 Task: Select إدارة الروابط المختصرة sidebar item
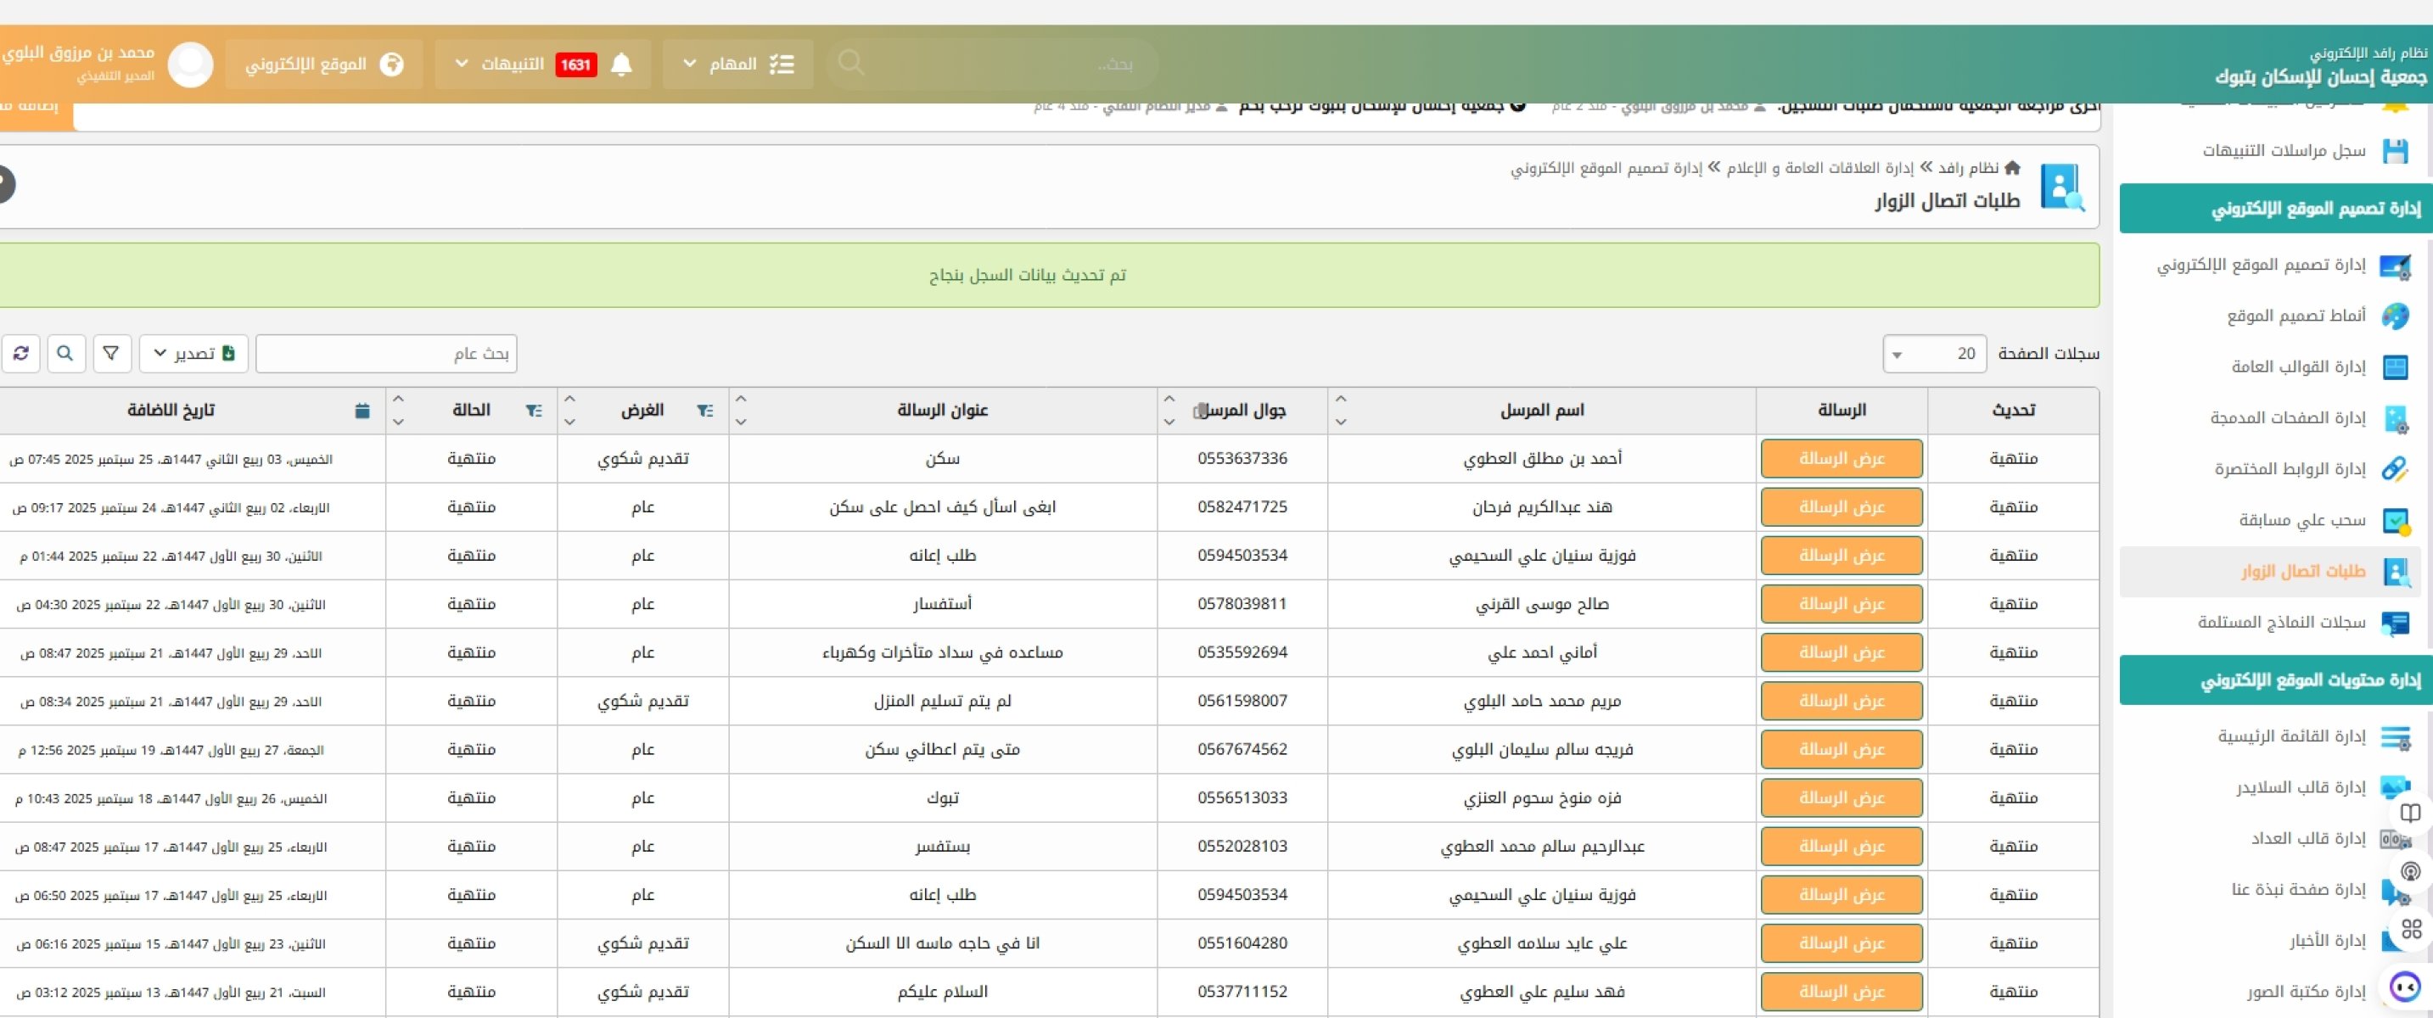click(x=2290, y=468)
